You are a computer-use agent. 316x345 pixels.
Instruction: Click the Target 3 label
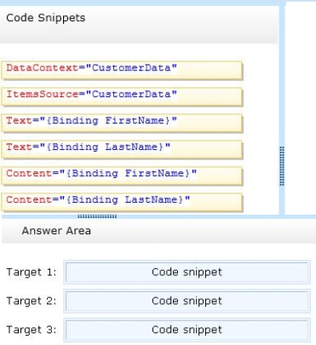click(32, 330)
